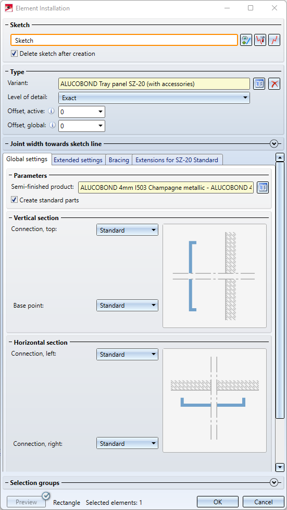Click the red polyline sketch icon
Screen dimensions: 287x510
pyautogui.click(x=274, y=40)
